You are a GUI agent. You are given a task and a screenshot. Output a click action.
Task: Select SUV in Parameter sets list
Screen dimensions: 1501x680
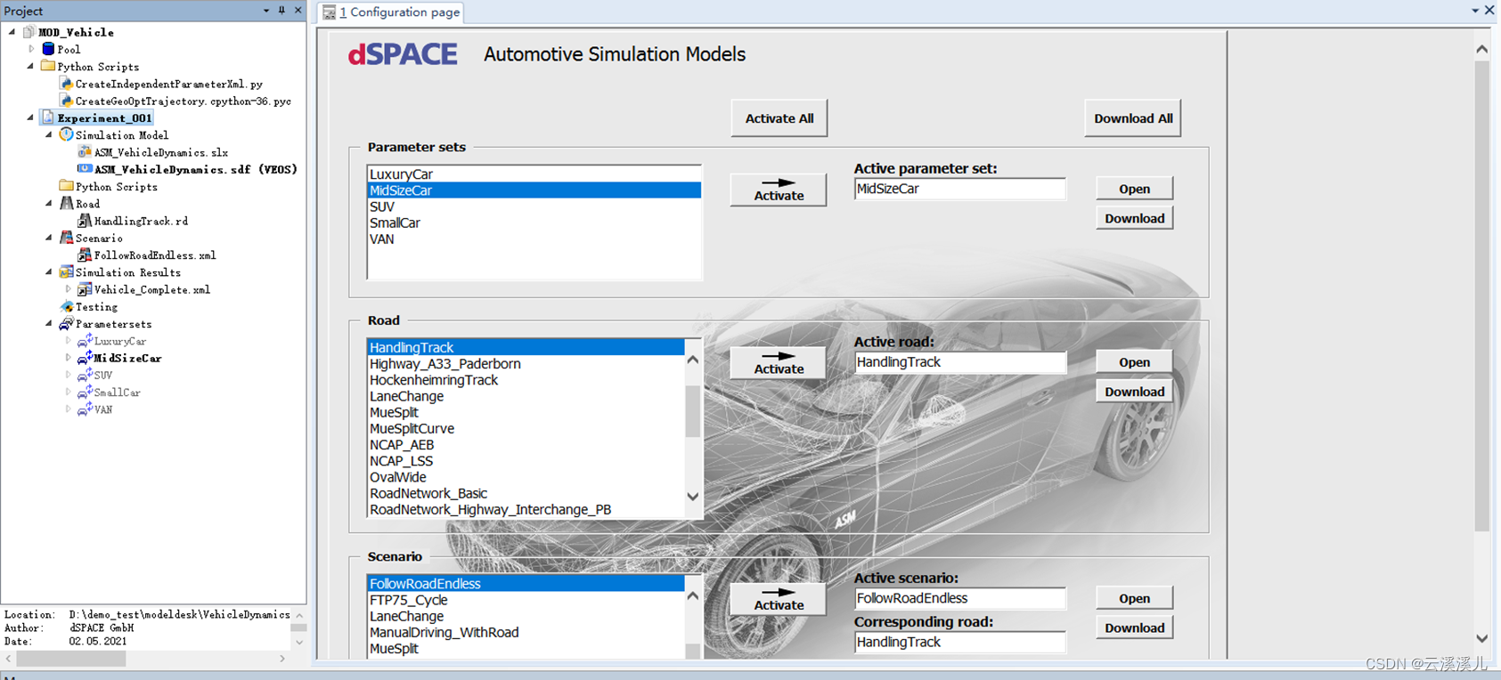(534, 206)
